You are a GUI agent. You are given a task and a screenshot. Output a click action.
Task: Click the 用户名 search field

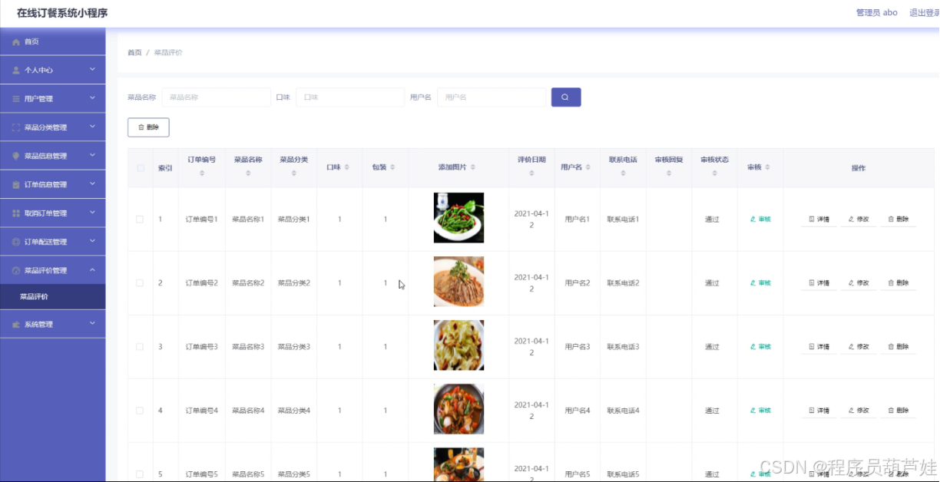pos(492,97)
